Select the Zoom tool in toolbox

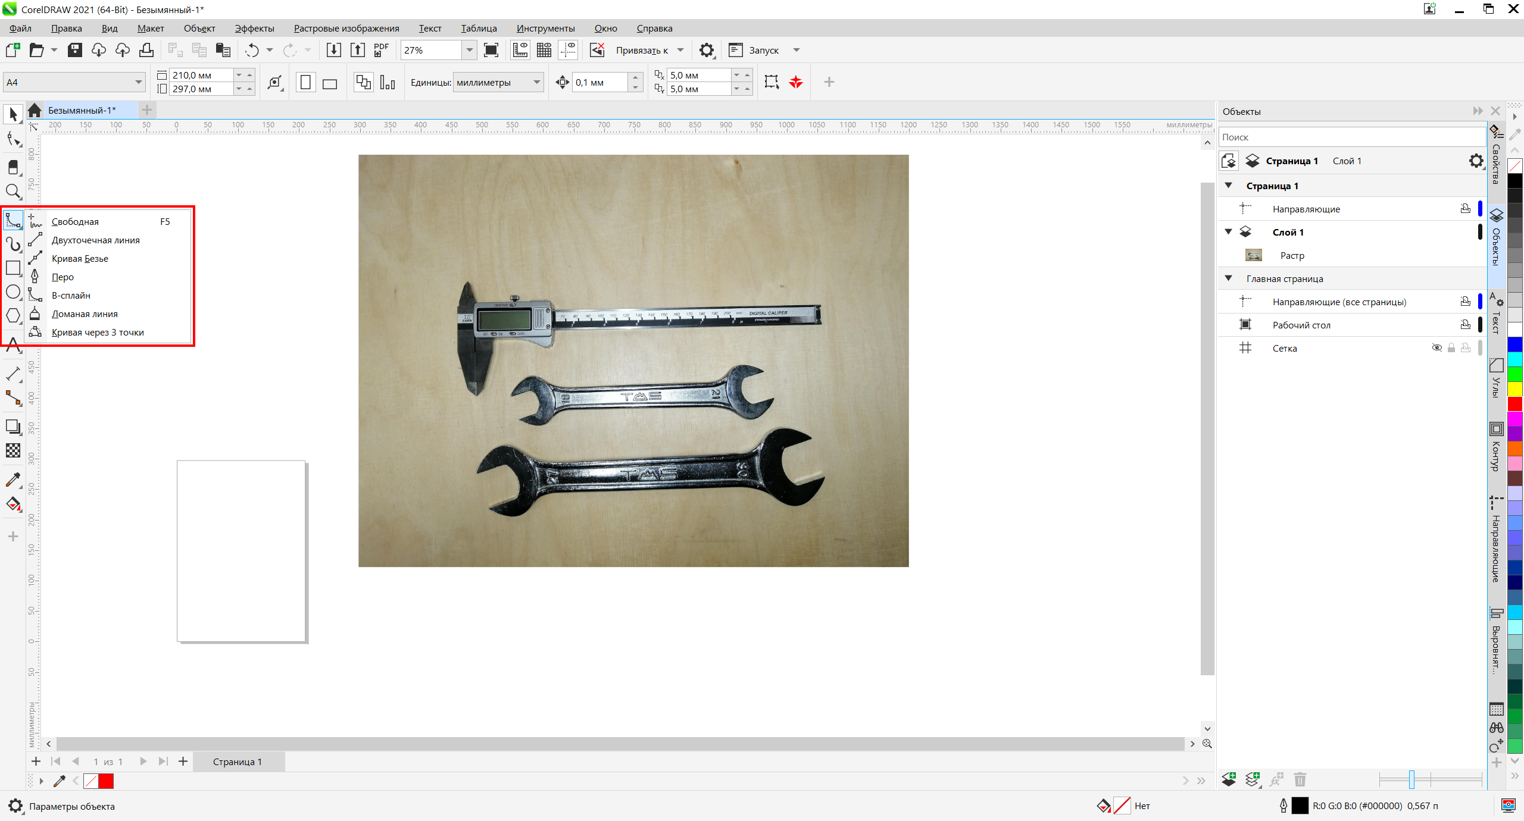(13, 192)
